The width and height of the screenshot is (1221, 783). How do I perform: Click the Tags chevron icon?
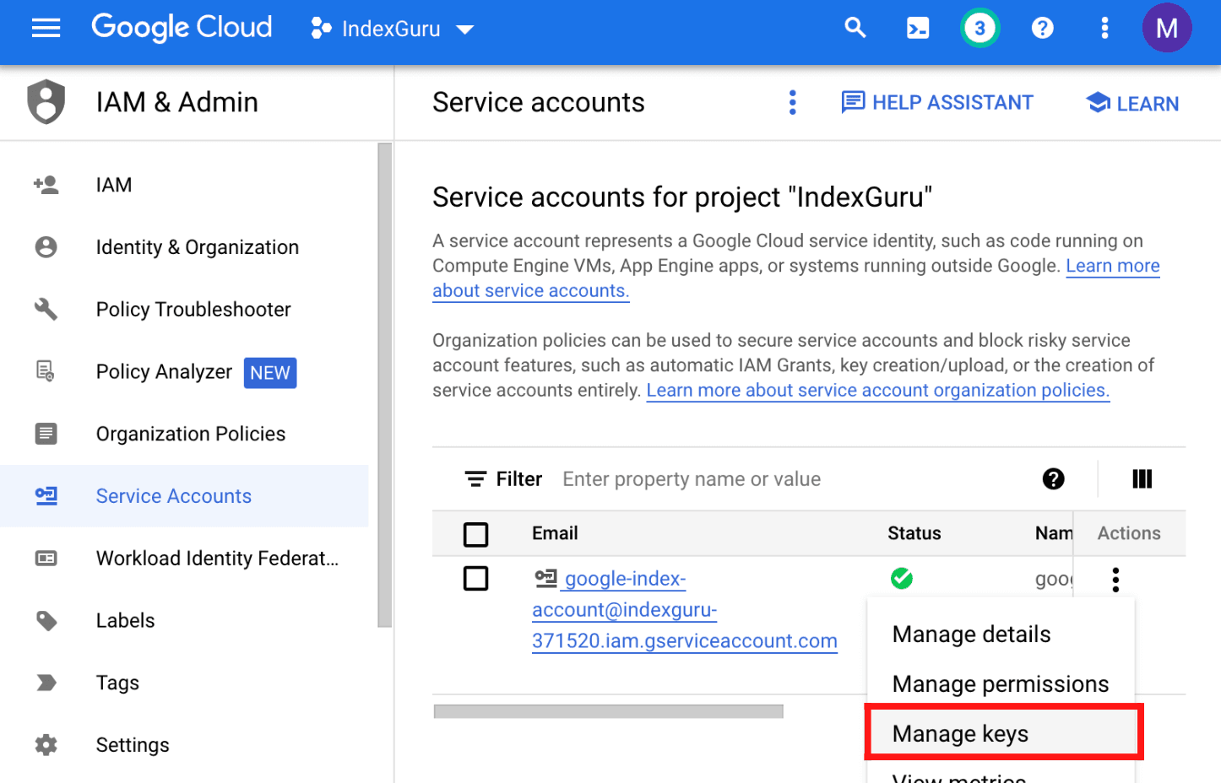point(46,683)
